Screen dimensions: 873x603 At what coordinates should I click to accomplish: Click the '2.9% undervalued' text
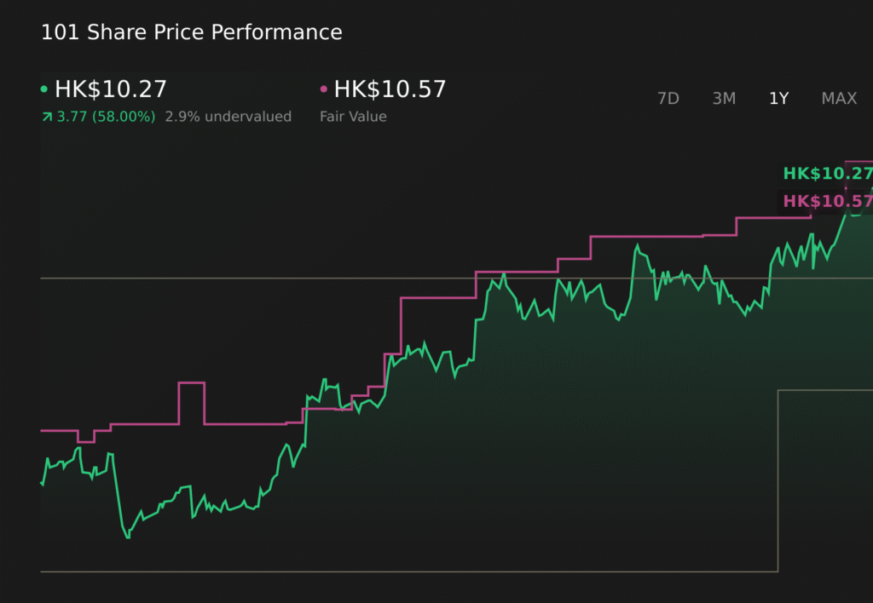[x=228, y=116]
